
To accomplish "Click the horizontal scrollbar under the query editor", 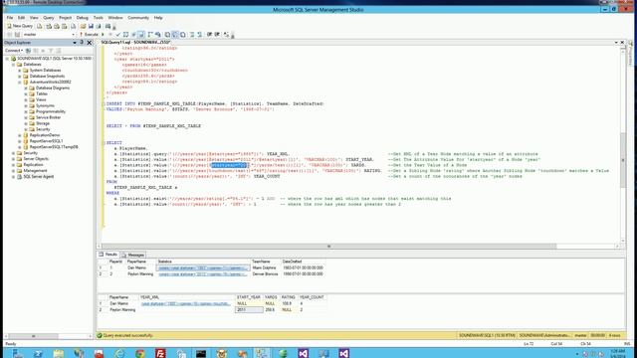I will pos(328,246).
